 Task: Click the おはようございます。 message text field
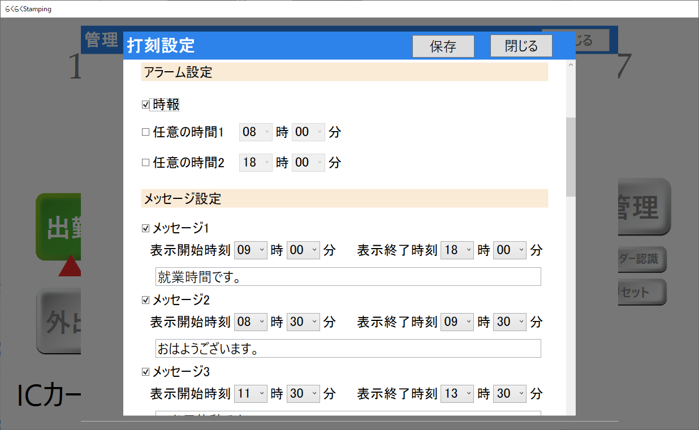(x=348, y=349)
